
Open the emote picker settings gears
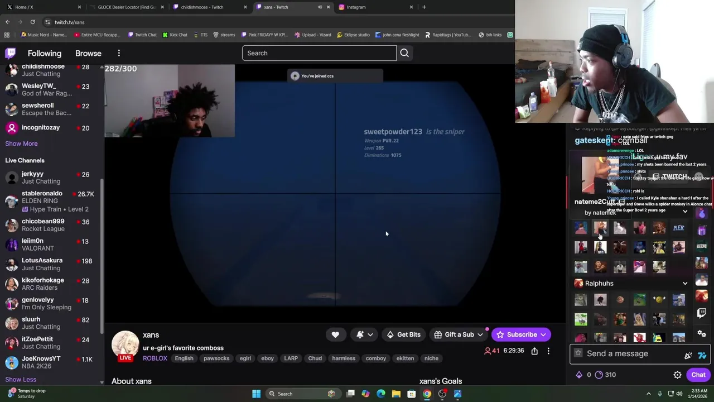(x=702, y=334)
